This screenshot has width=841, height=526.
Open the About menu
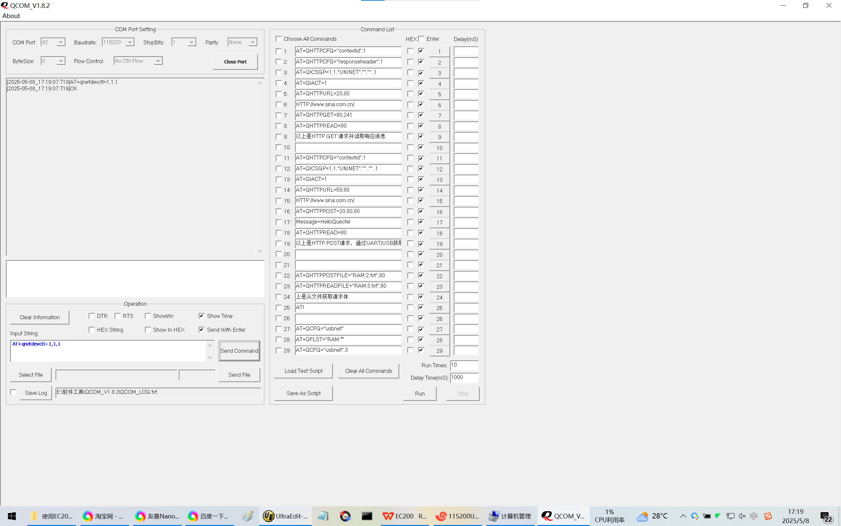point(11,16)
